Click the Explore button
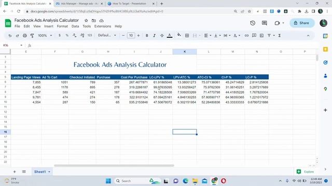Screen dimensions: 332x186 306,172
